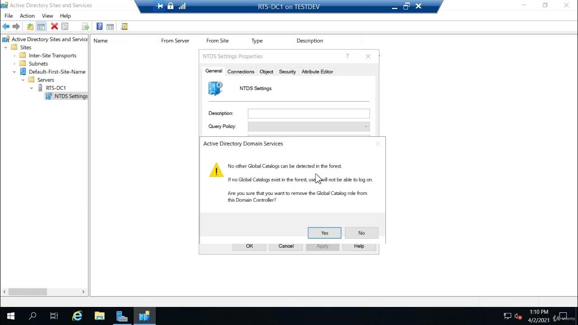Open Task View from the taskbar
Viewport: 578px width, 325px height.
[54, 316]
